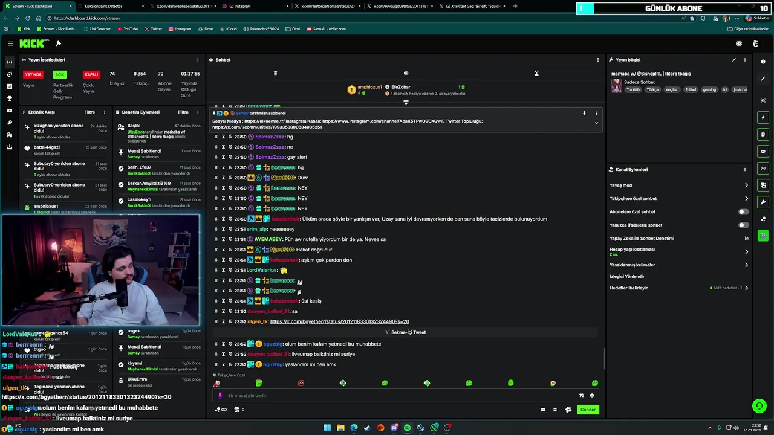Image resolution: width=774 pixels, height=435 pixels.
Task: Click the lightning bolt widget in right rail
Action: (763, 117)
